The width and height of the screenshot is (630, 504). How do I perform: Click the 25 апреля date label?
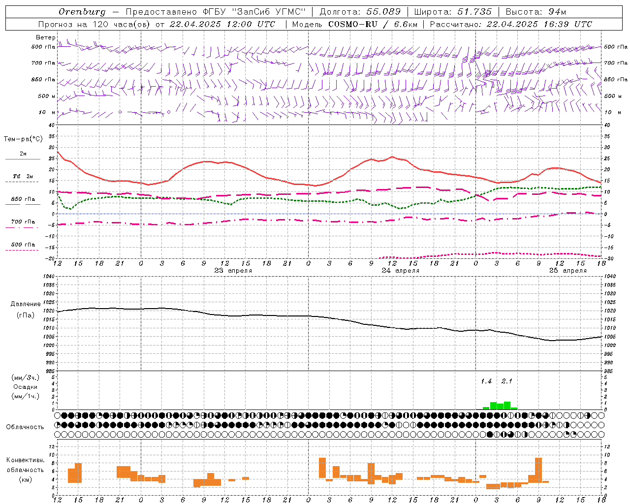coord(568,271)
